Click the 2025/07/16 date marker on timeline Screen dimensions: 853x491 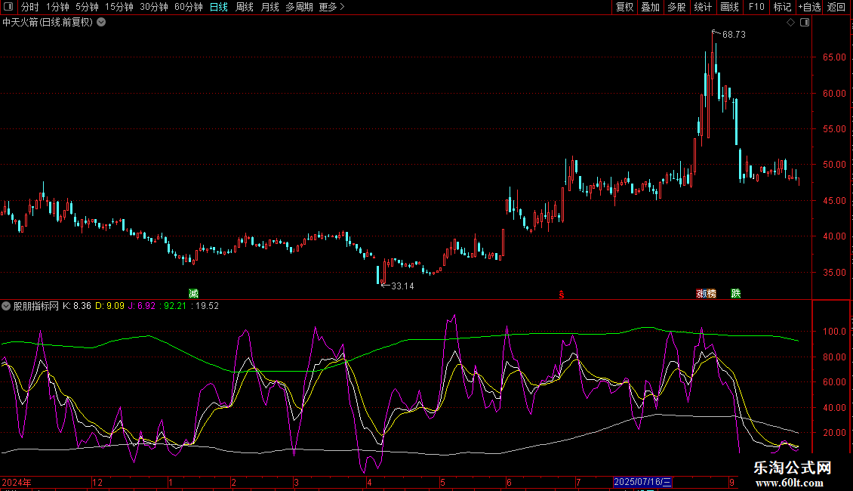pyautogui.click(x=642, y=482)
